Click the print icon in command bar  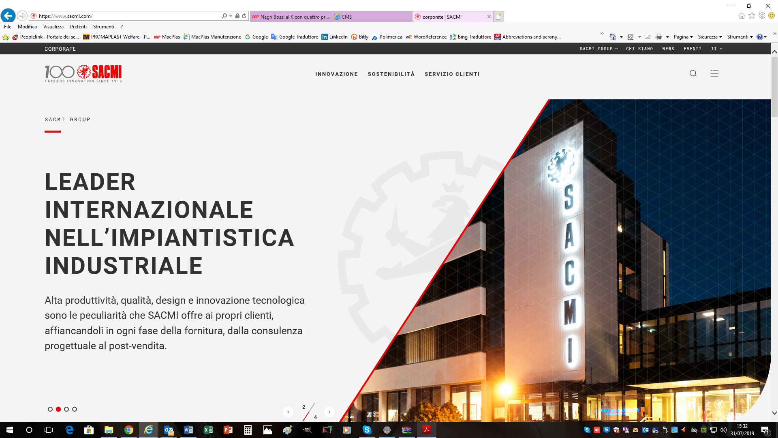pos(659,37)
